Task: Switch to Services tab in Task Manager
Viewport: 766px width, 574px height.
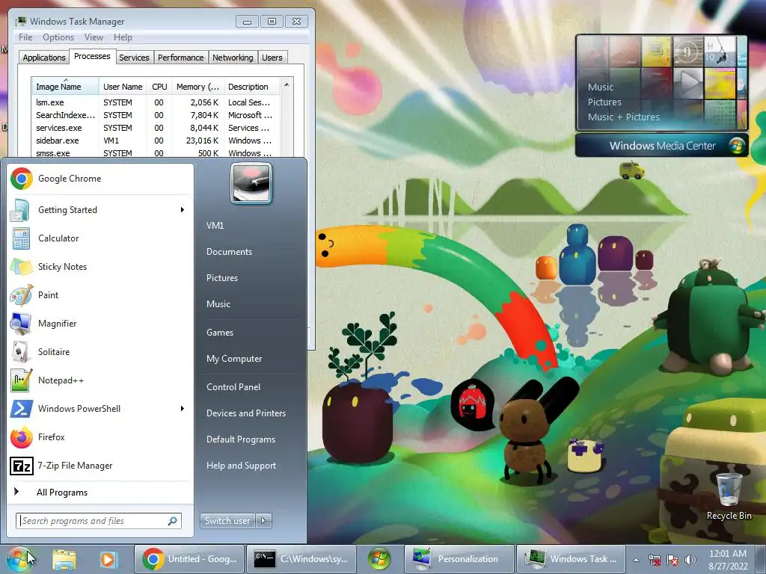Action: click(x=134, y=58)
